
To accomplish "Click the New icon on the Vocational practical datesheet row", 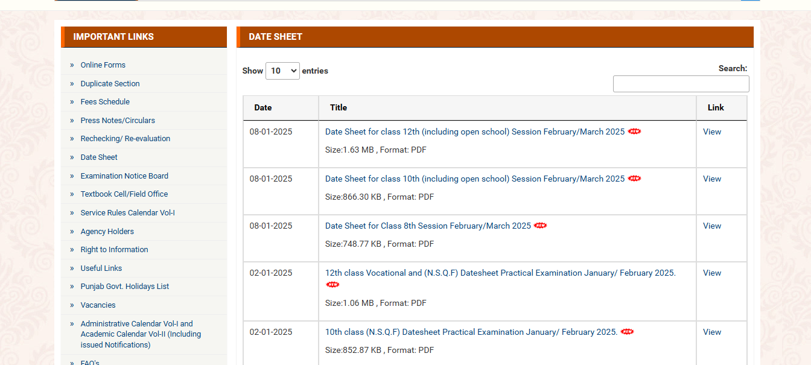I will (x=332, y=284).
